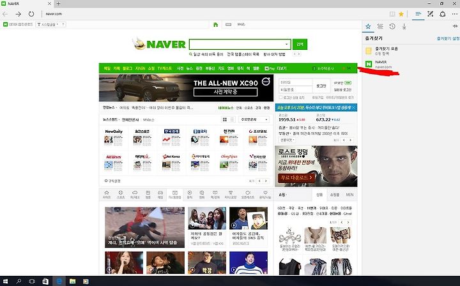
Task: Reload the page with Refresh icon
Action: [31, 14]
